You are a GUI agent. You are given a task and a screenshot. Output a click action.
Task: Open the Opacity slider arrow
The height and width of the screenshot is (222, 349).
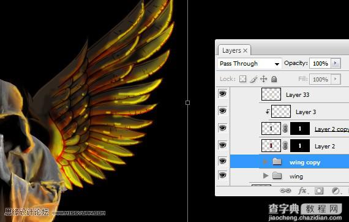(x=336, y=63)
